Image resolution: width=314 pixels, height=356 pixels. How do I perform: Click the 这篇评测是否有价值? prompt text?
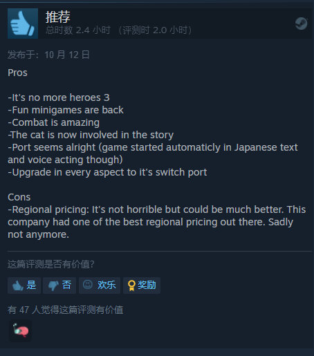pos(51,264)
